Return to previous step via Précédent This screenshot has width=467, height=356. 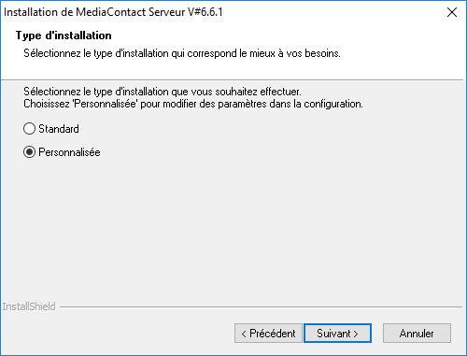point(268,334)
